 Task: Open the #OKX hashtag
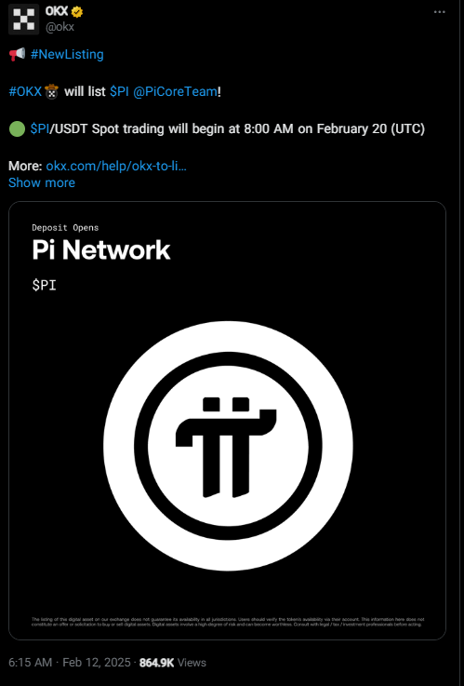click(x=25, y=92)
